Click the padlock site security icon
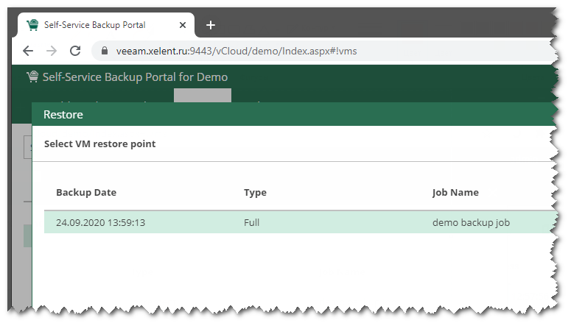The height and width of the screenshot is (326, 571). pyautogui.click(x=105, y=51)
